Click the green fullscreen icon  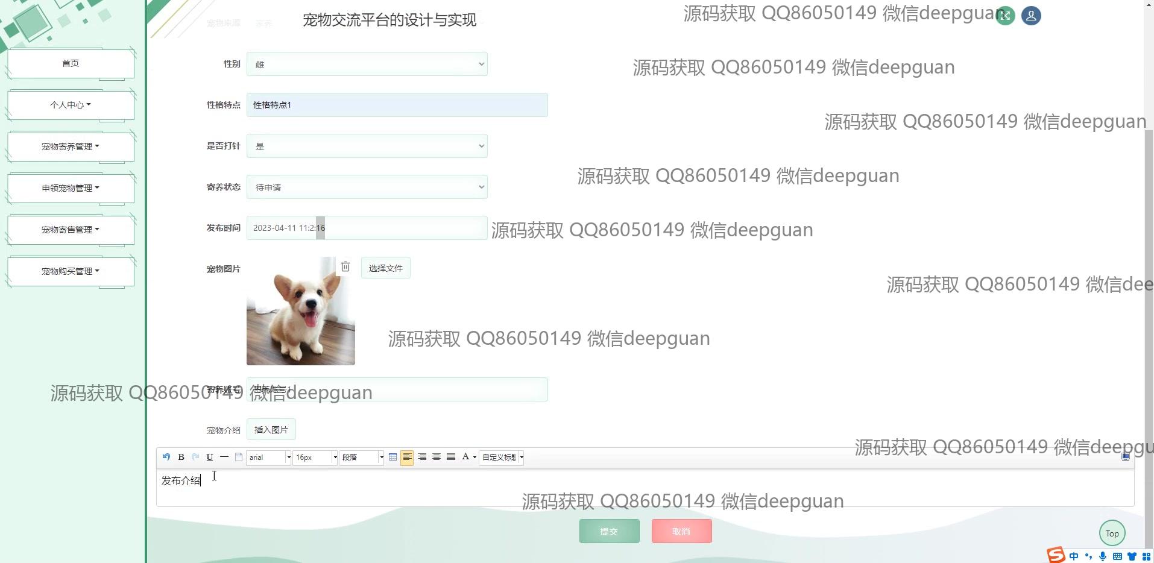[x=1005, y=16]
